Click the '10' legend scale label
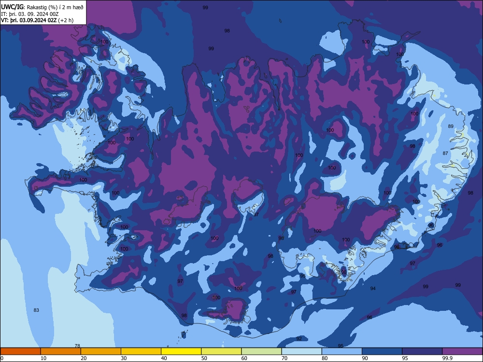This screenshot has height=362, width=483. [x=43, y=358]
